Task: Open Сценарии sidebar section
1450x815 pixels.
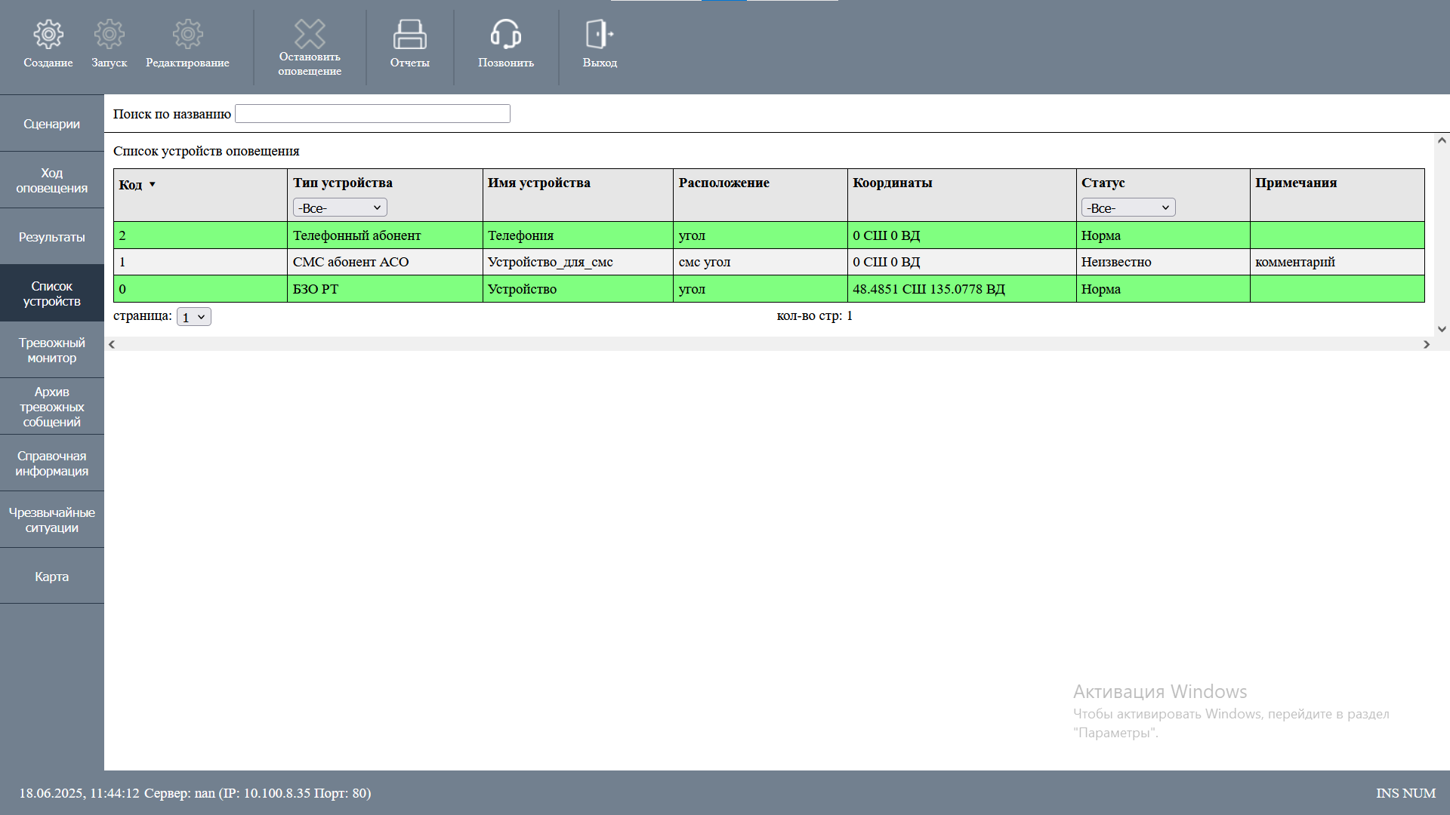Action: (x=52, y=124)
